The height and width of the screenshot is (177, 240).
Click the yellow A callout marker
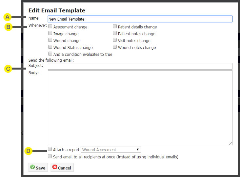[7, 17]
